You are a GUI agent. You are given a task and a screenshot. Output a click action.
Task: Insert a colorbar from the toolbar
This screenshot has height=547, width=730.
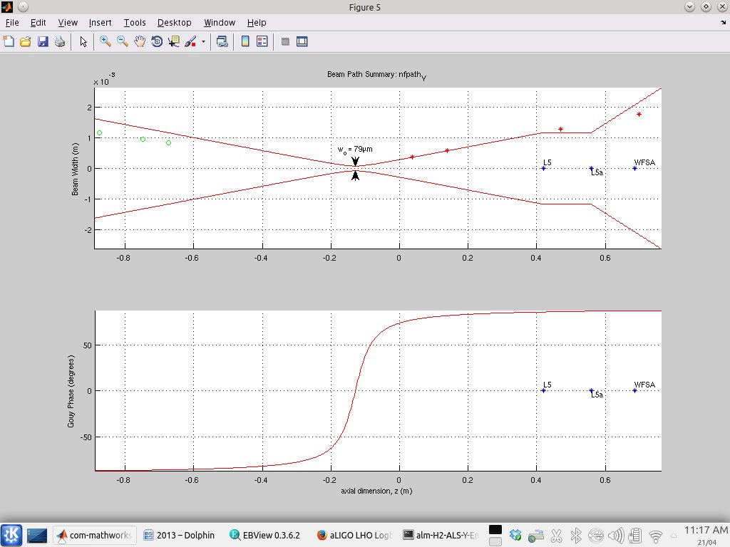[x=245, y=41]
